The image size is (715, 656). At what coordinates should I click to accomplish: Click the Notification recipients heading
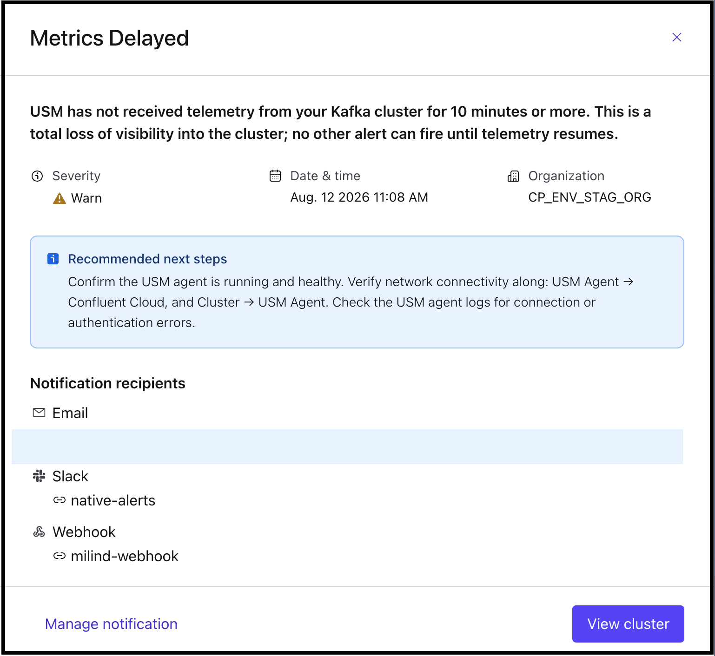(108, 383)
